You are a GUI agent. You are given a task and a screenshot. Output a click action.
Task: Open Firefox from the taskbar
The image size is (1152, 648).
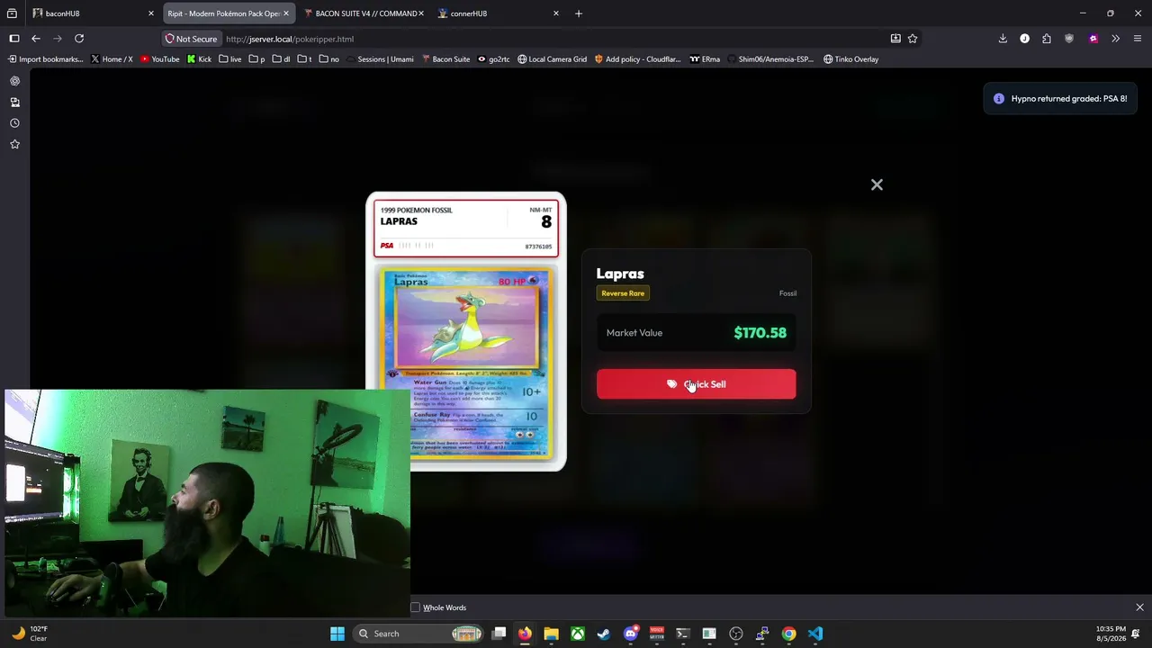pyautogui.click(x=525, y=634)
